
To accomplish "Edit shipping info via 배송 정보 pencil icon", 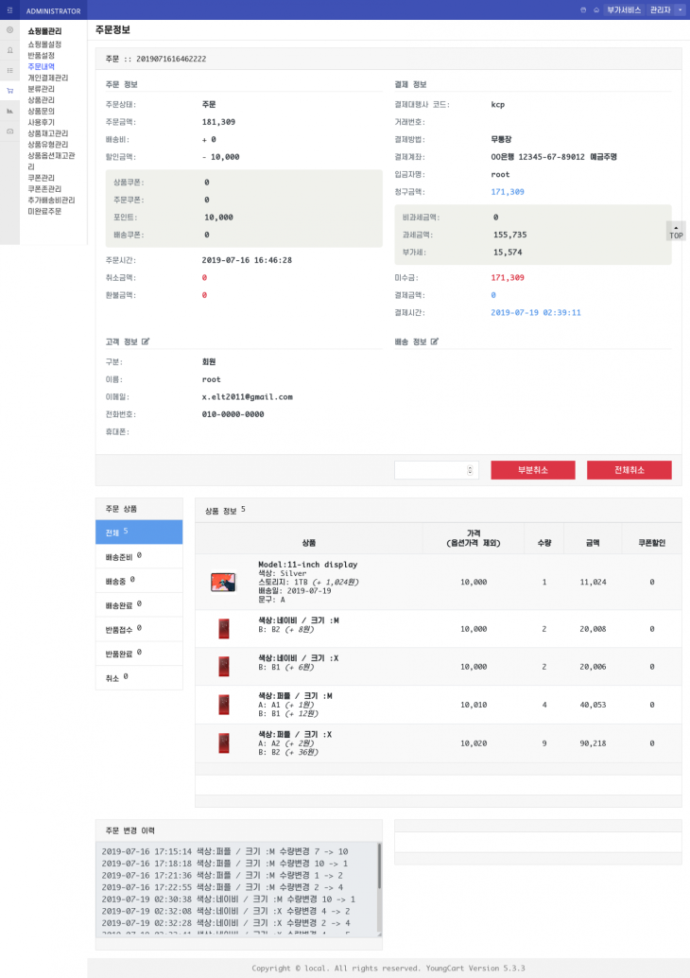I will click(x=435, y=341).
